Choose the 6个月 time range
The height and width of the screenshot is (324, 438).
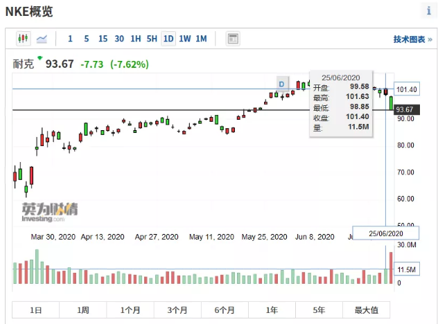point(225,309)
